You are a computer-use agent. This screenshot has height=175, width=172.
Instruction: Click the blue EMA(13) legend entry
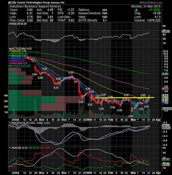tap(18, 58)
